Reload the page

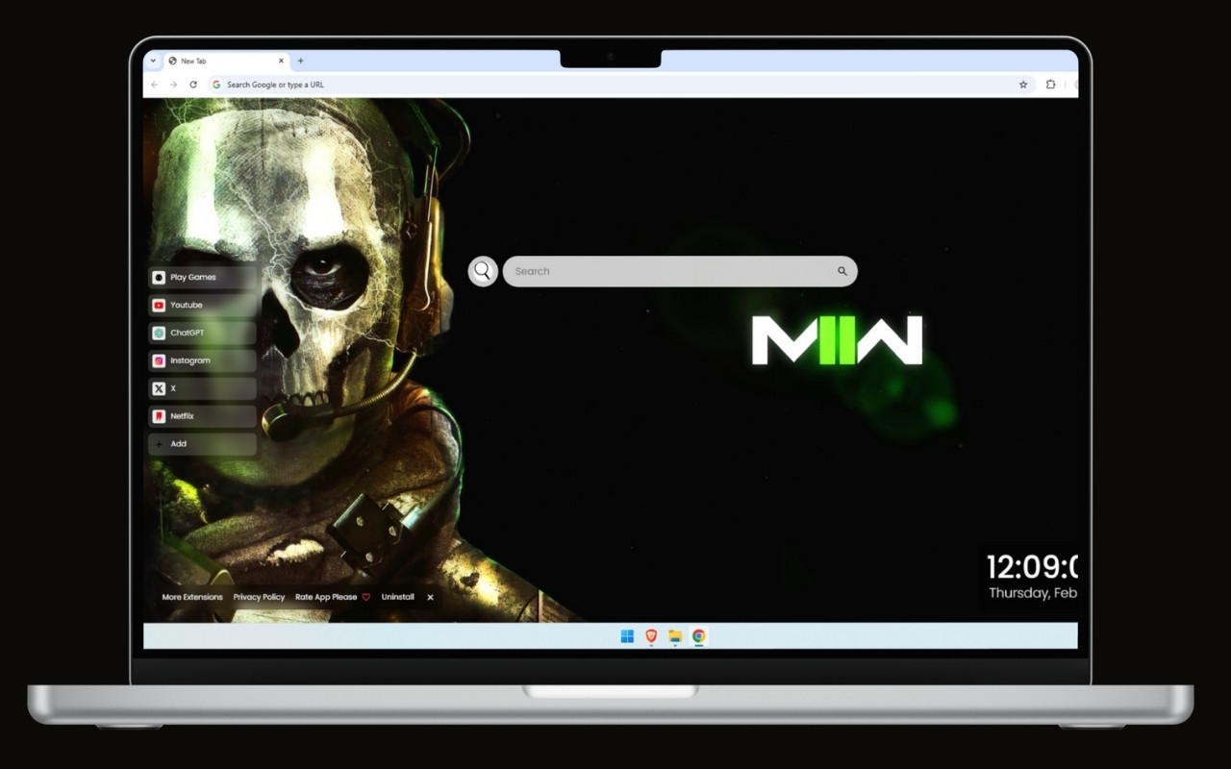193,85
